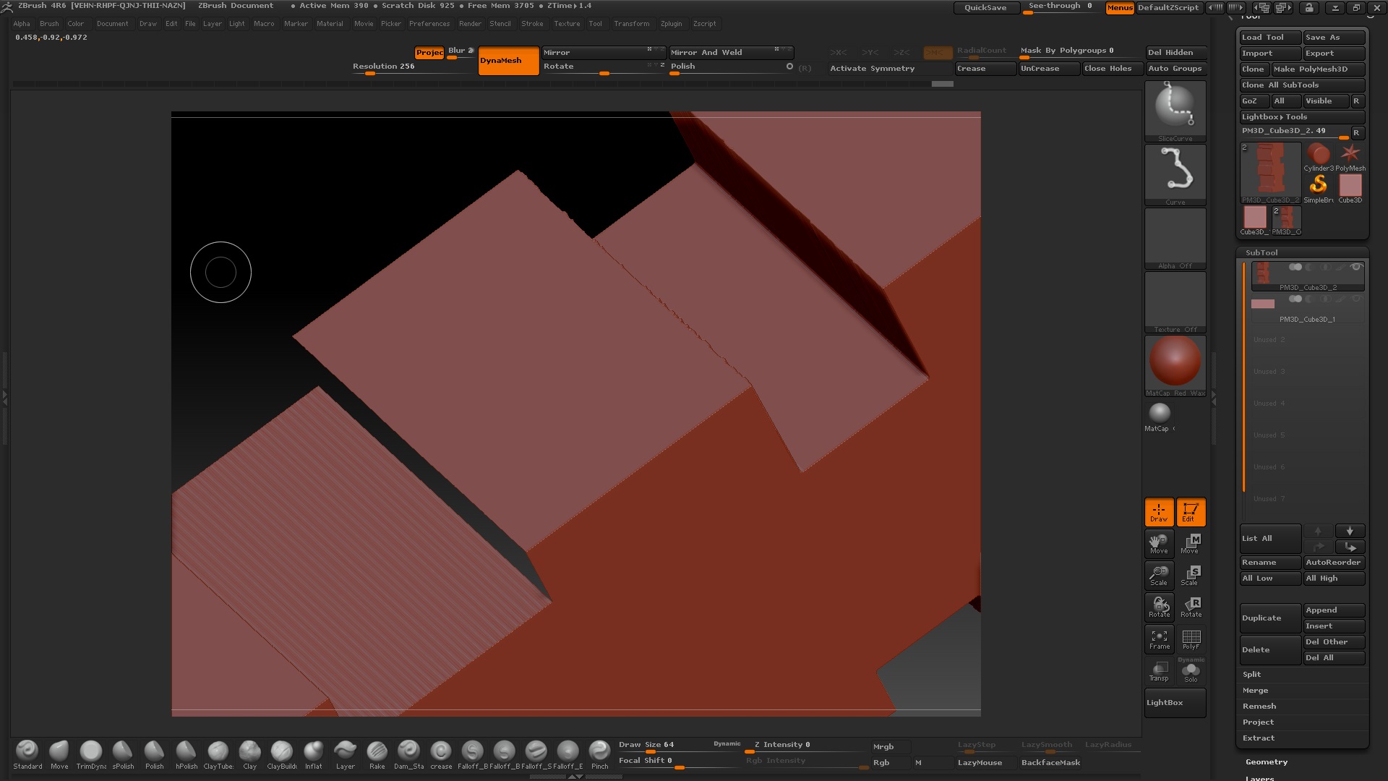Select the Dam_Standard brush

(408, 751)
